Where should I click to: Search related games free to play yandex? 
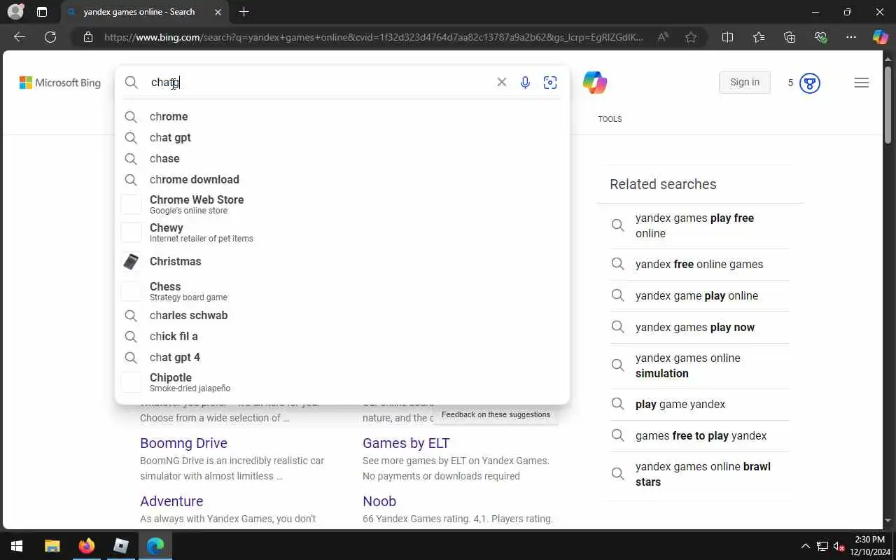click(x=701, y=435)
